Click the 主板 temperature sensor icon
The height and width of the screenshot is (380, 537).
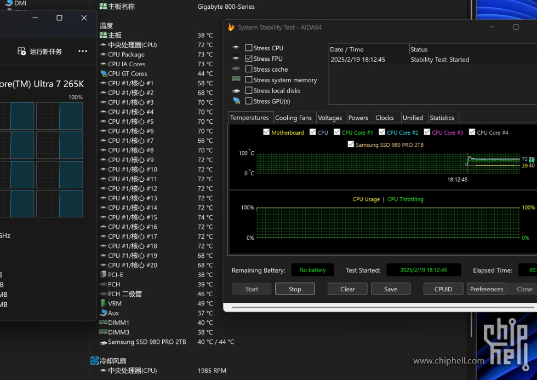(103, 35)
